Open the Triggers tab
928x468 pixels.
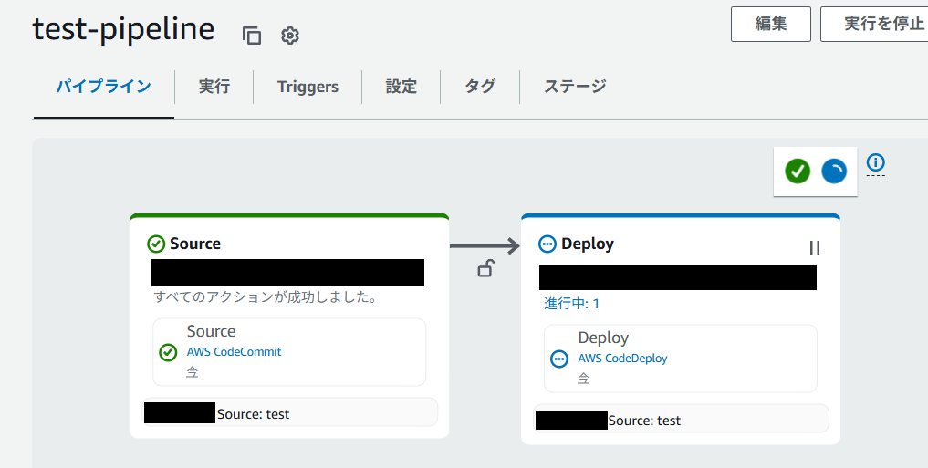(x=308, y=87)
